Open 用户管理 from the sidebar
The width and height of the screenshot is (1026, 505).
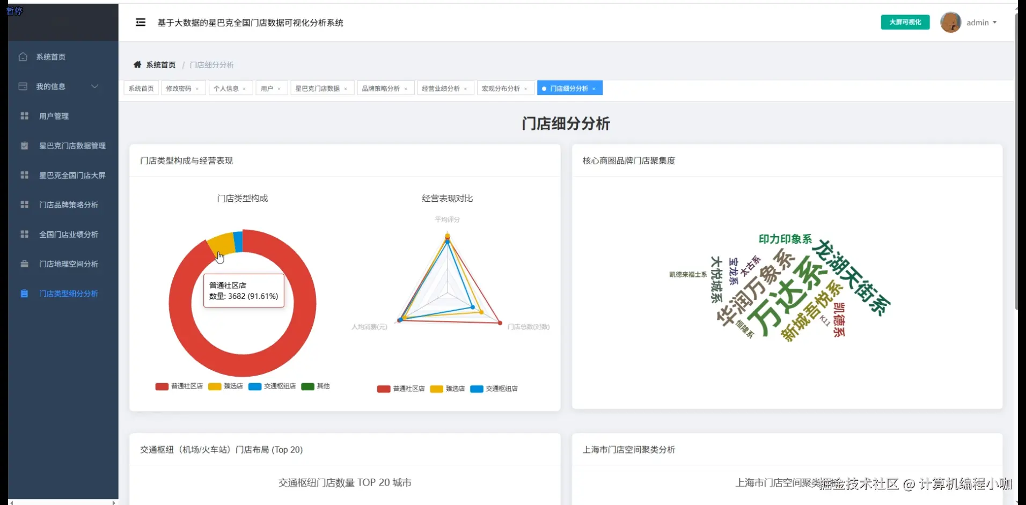click(x=53, y=116)
